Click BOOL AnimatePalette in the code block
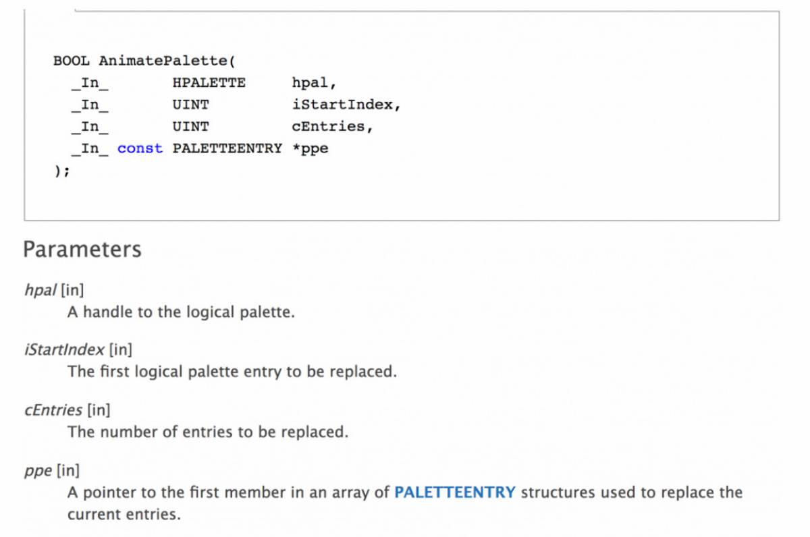This screenshot has width=810, height=537. [143, 61]
